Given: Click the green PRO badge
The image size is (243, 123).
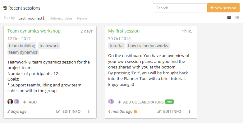Looking at the screenshot, I should click(169, 102).
